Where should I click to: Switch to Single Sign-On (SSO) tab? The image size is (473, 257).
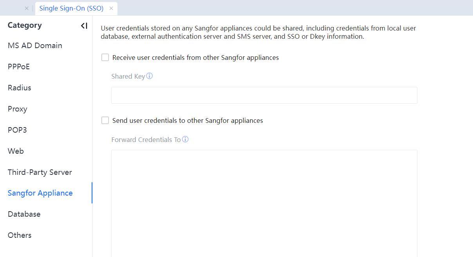click(71, 8)
